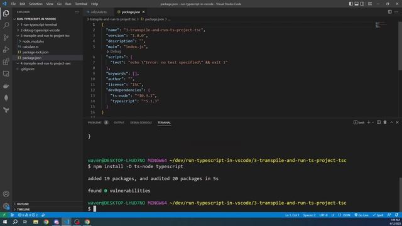Expand the TIMELINE section

tap(23, 209)
